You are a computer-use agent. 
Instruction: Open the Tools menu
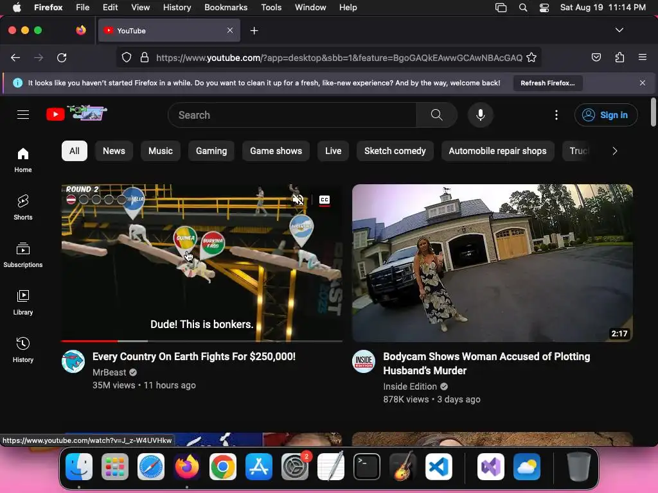tap(271, 7)
